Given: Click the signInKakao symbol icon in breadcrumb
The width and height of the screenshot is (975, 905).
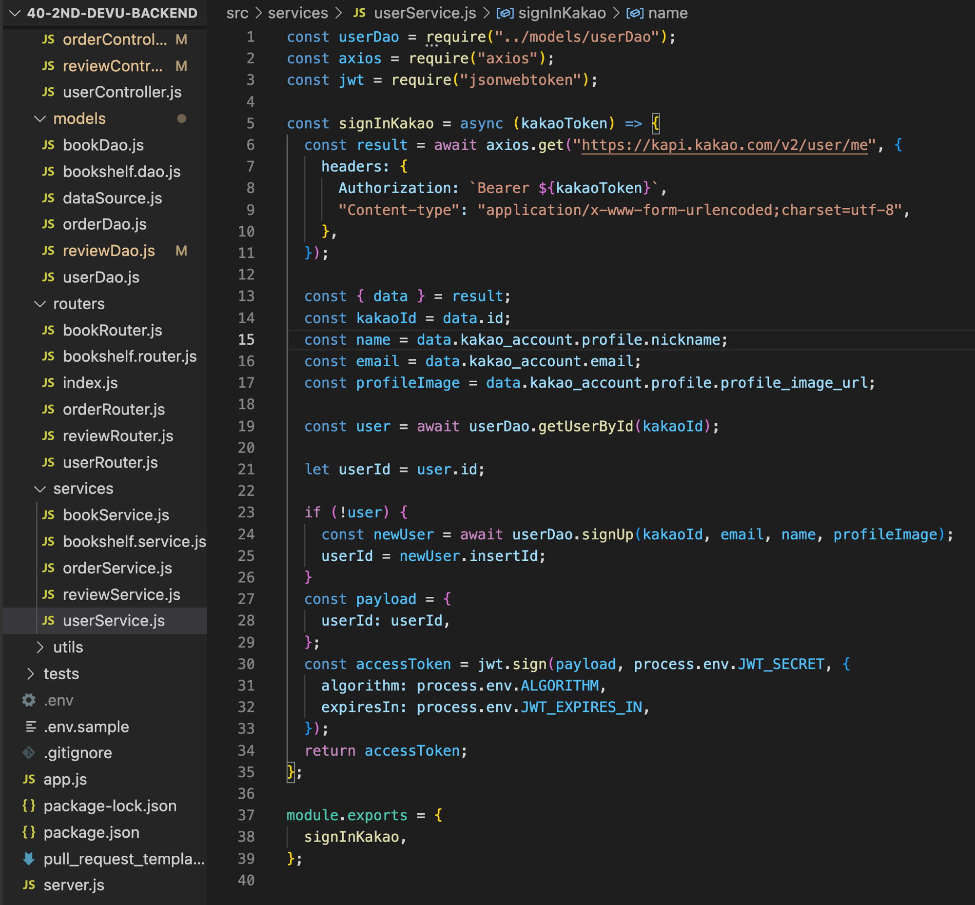Looking at the screenshot, I should (505, 13).
